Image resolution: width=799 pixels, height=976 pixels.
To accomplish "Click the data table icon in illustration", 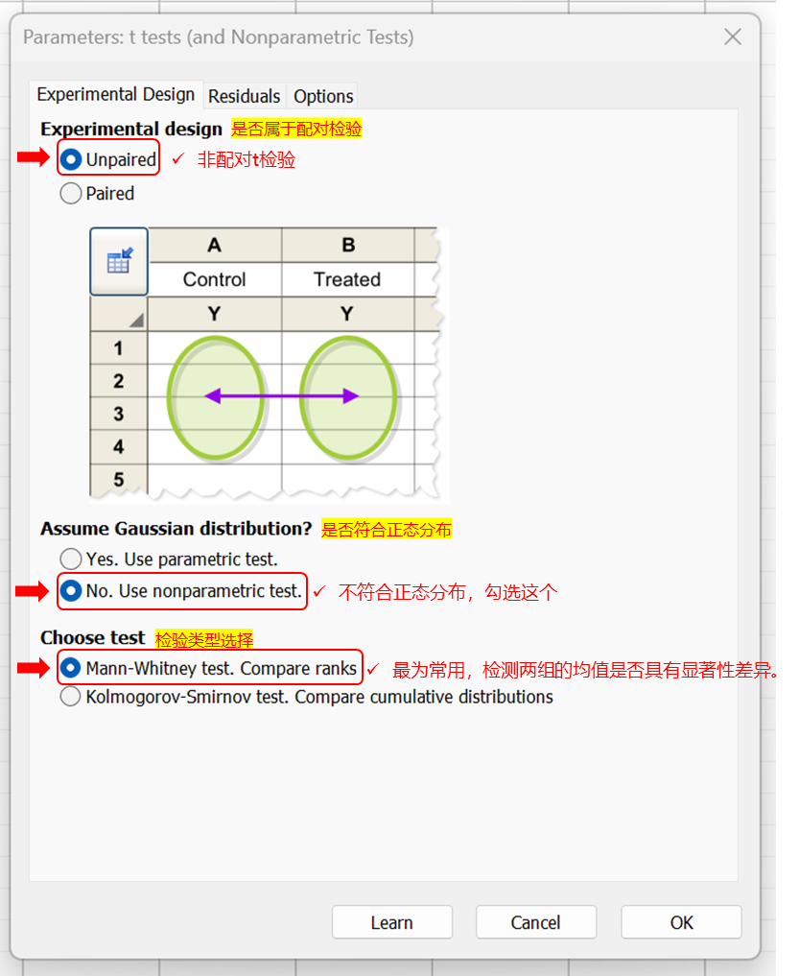I will tap(119, 261).
